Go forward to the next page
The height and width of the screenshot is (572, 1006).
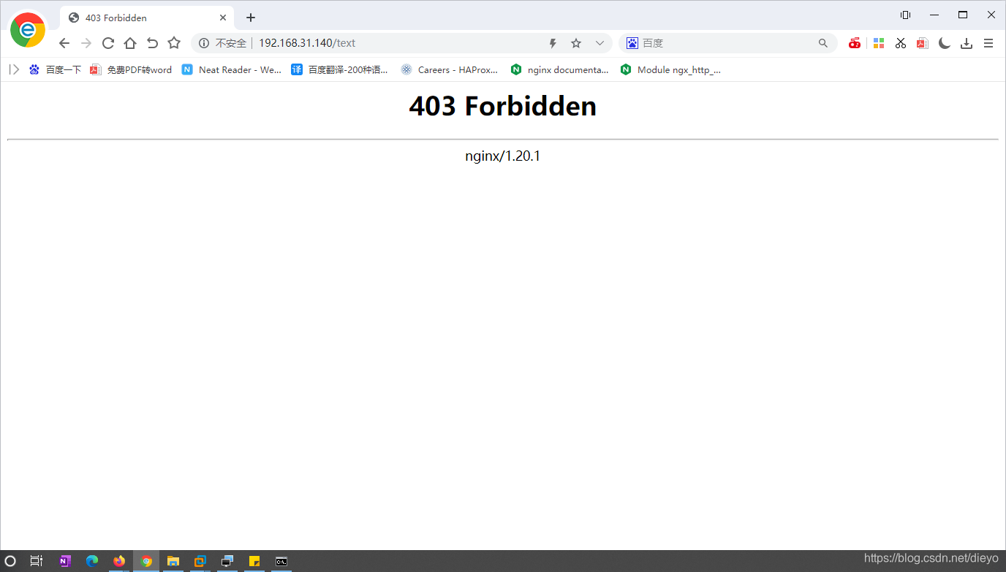pos(86,43)
